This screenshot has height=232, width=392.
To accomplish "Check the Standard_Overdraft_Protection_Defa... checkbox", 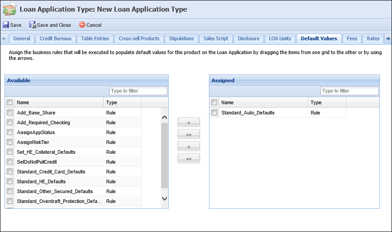I will pyautogui.click(x=9, y=201).
